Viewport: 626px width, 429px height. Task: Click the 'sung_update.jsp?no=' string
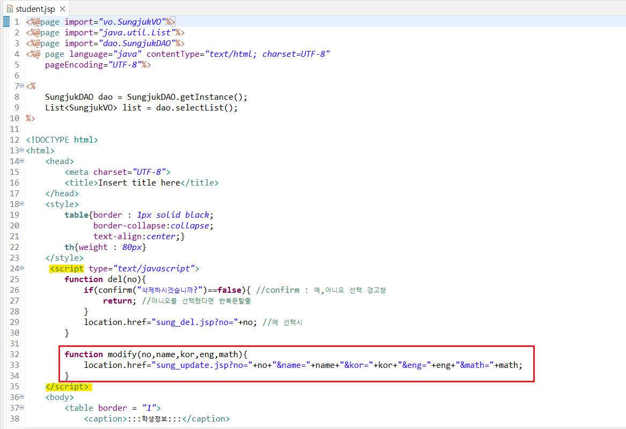coord(202,365)
